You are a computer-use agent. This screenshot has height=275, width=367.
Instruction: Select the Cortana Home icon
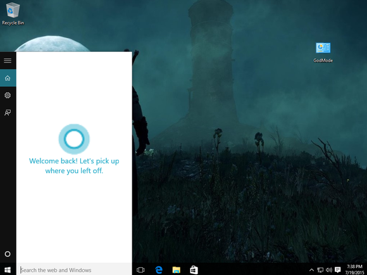[8, 78]
